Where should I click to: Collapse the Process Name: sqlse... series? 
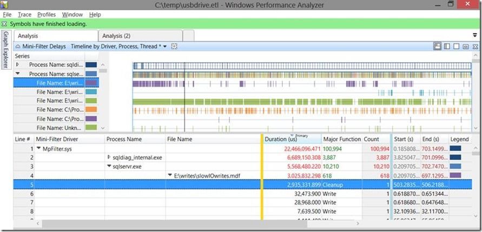pyautogui.click(x=17, y=74)
